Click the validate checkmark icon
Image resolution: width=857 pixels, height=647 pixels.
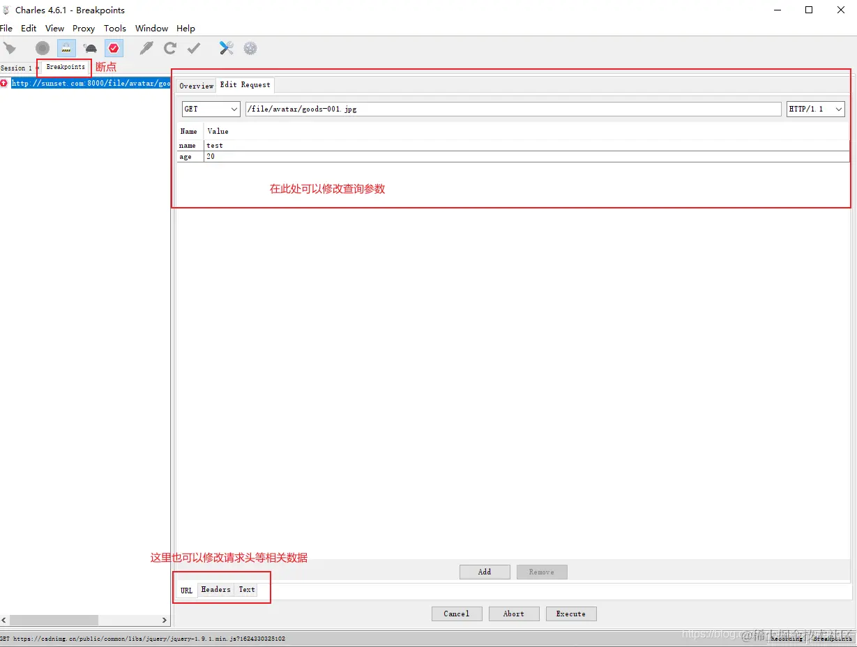pyautogui.click(x=194, y=48)
